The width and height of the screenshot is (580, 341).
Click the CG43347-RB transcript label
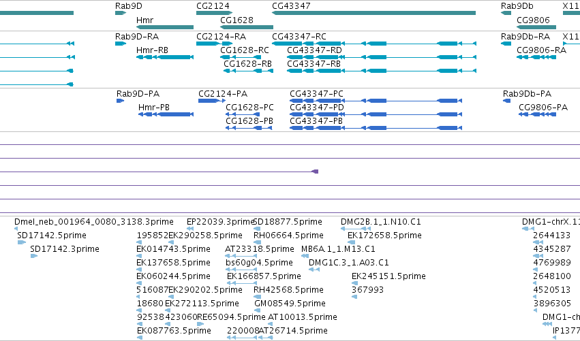[314, 64]
